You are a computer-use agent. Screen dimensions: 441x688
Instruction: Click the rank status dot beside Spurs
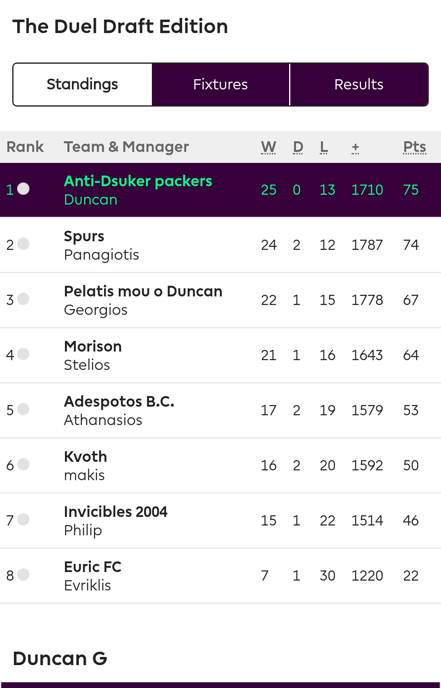(23, 244)
